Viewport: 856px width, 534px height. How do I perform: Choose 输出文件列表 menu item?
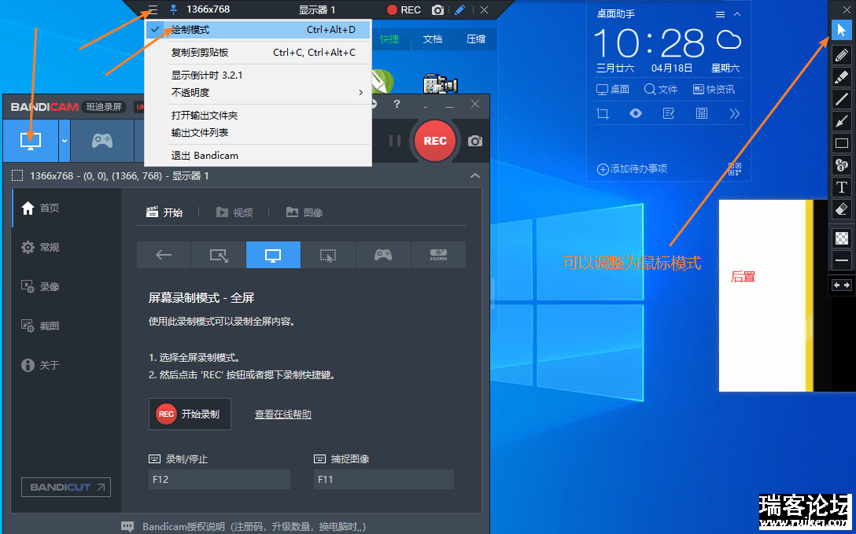pyautogui.click(x=258, y=133)
